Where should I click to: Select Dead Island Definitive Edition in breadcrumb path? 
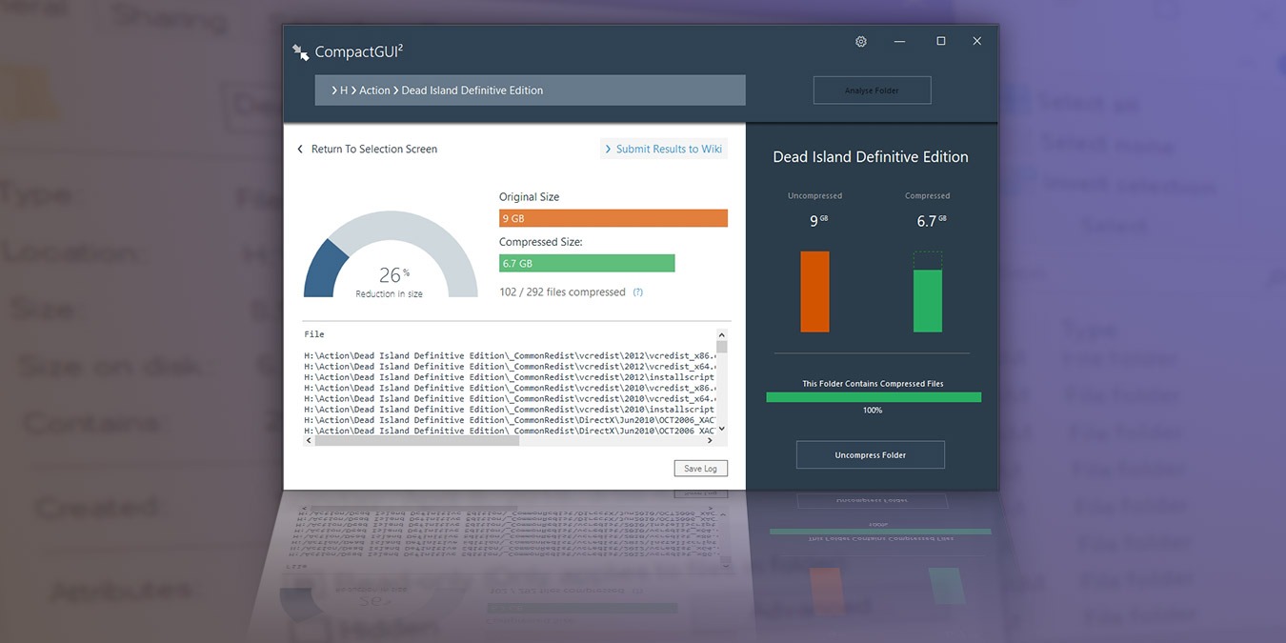pyautogui.click(x=472, y=90)
